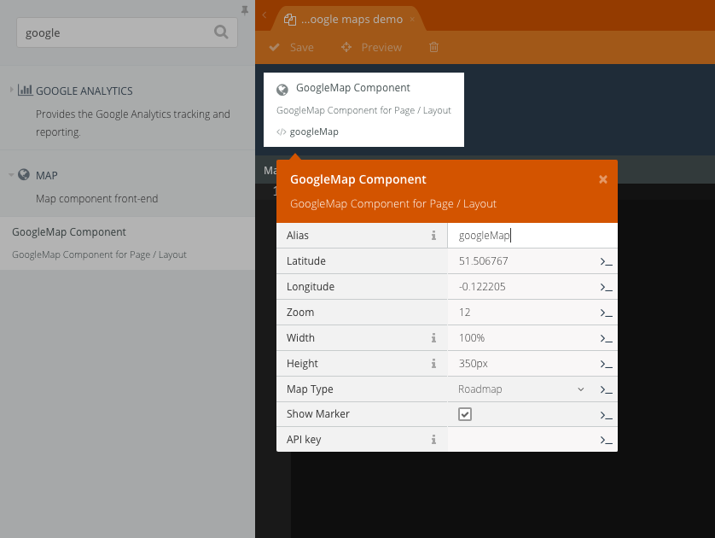Viewport: 715px width, 538px height.
Task: Click the page tab document icon
Action: tap(290, 20)
